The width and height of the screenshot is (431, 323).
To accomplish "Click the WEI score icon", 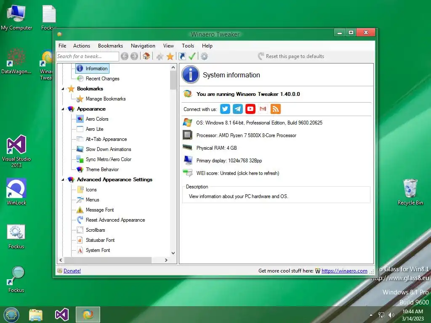I will pyautogui.click(x=188, y=173).
